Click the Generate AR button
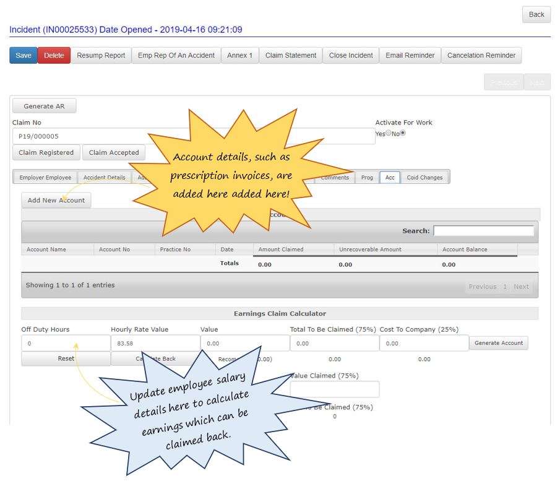The image size is (560, 486). tap(44, 105)
